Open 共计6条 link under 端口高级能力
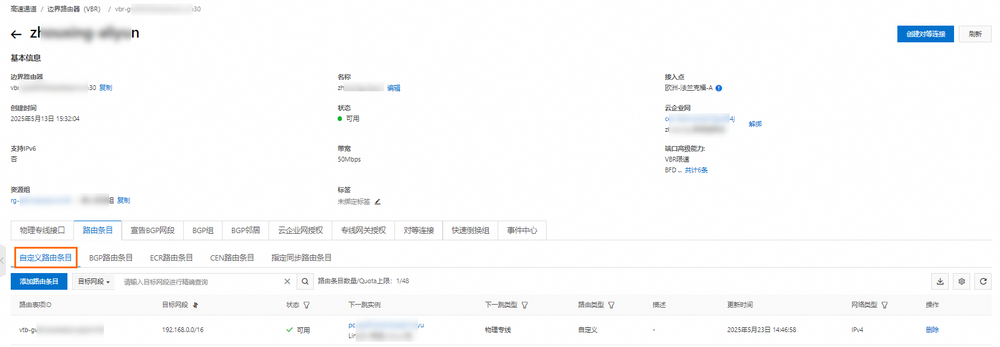 (696, 170)
